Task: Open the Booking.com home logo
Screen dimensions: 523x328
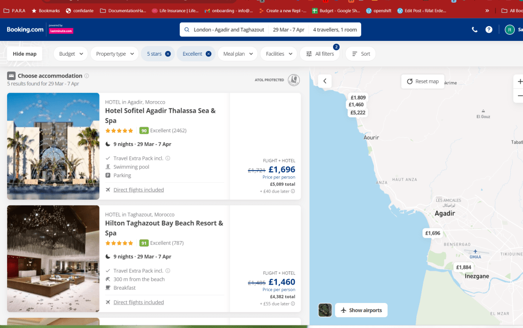Action: coord(25,29)
